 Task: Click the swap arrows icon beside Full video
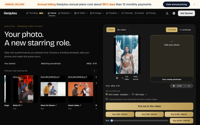[x=123, y=78]
